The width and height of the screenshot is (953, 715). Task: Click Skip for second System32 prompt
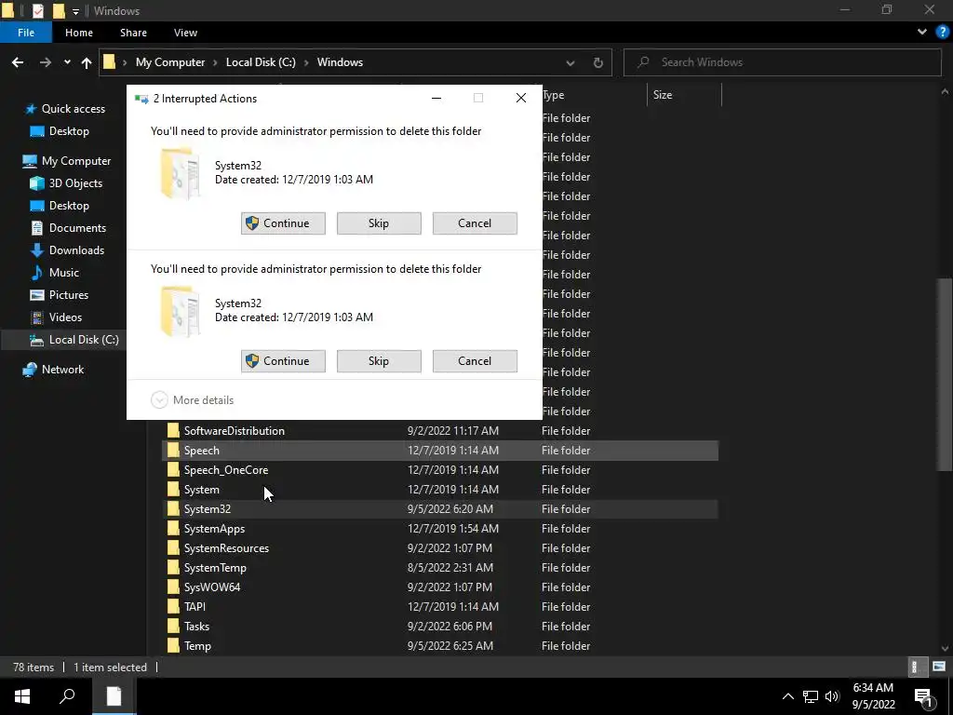pos(379,361)
